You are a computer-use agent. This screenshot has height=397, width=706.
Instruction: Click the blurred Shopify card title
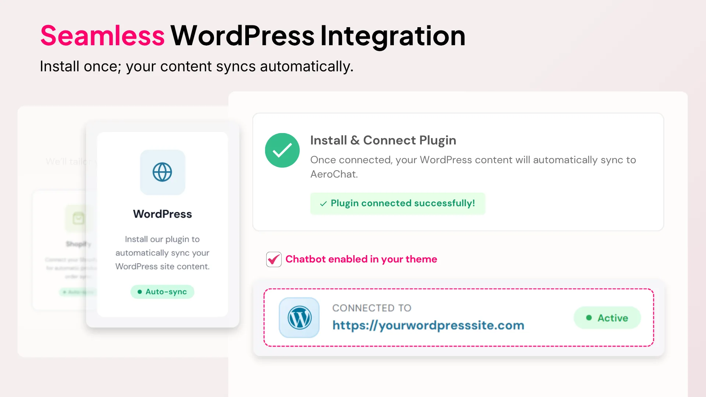point(78,244)
